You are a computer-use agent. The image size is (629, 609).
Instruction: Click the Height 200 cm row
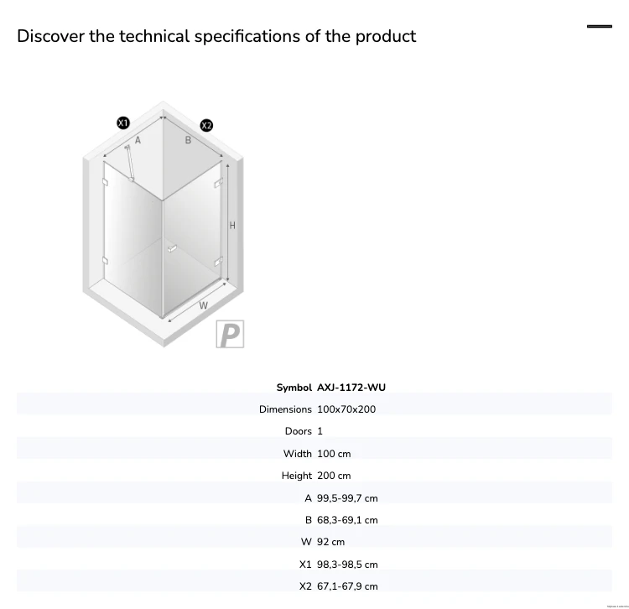coord(314,476)
